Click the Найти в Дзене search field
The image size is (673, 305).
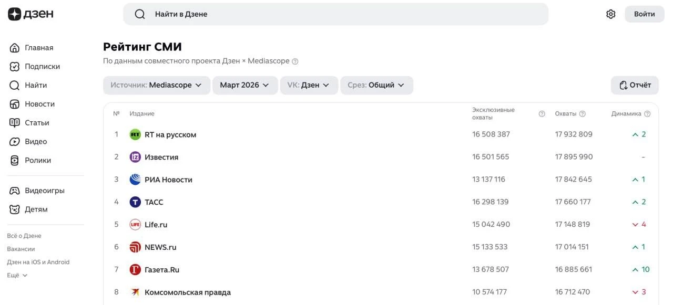click(335, 14)
